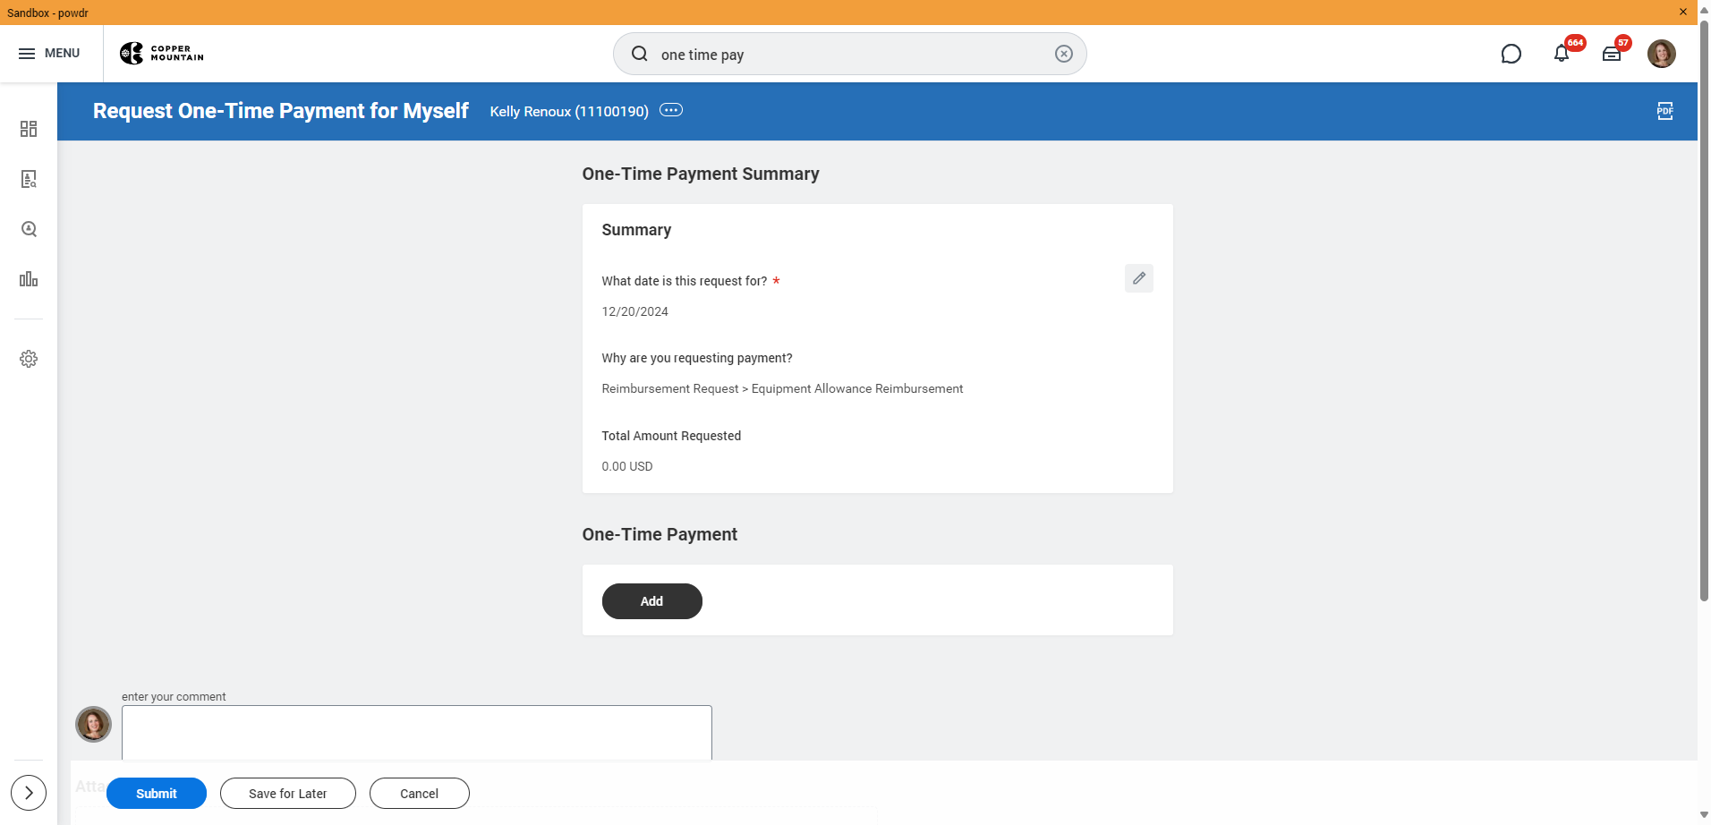Click the Copper Mountain logo
Viewport: 1711px width, 825px height.
tap(162, 54)
